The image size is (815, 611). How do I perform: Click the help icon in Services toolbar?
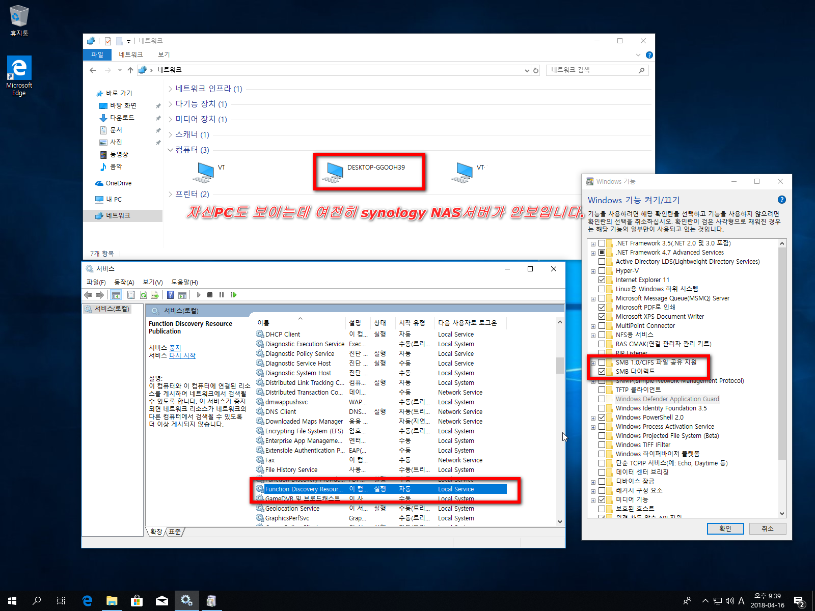tap(171, 295)
